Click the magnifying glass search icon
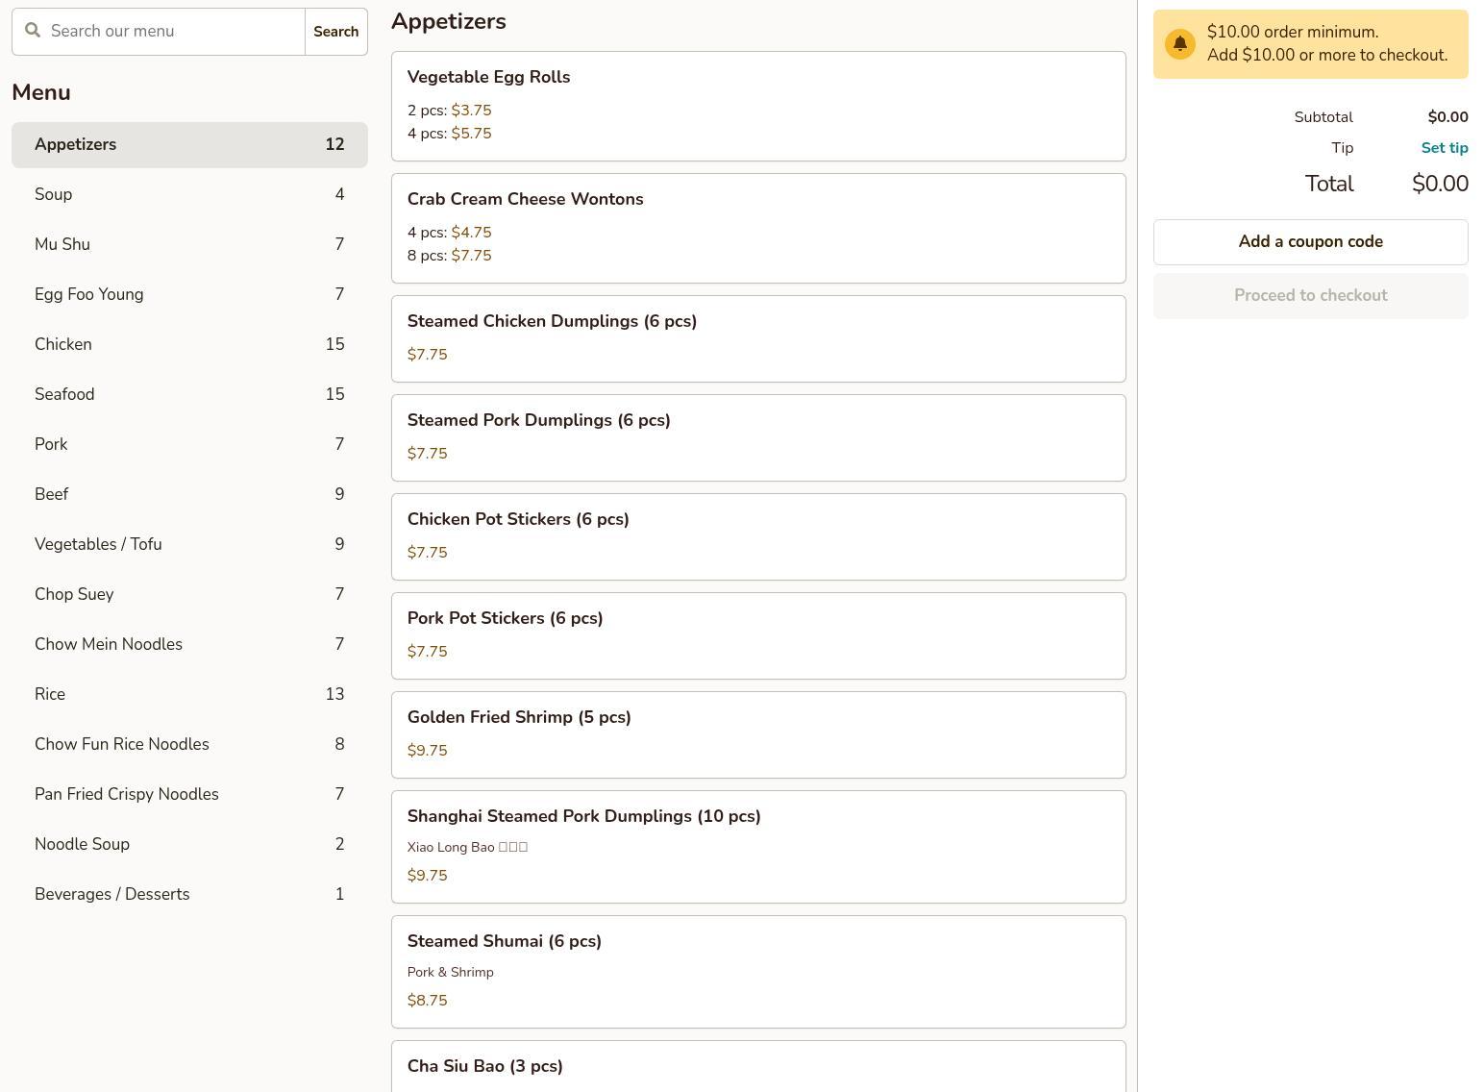This screenshot has height=1092, width=1484. click(33, 31)
